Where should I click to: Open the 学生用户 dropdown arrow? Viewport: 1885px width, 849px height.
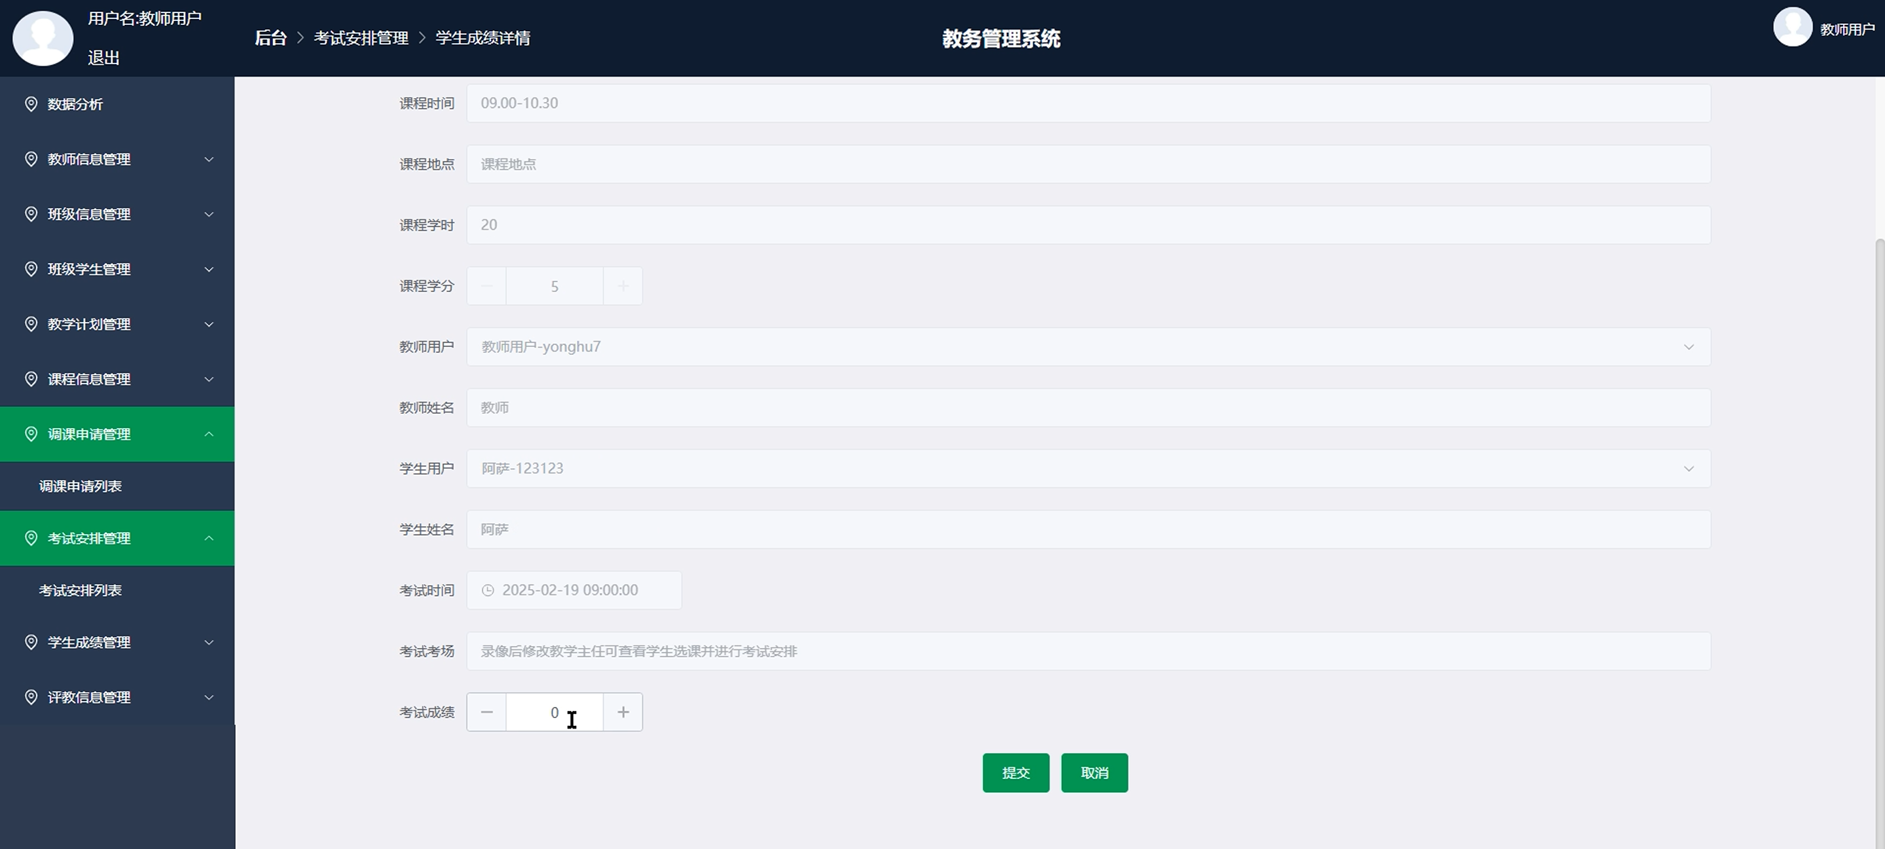tap(1689, 469)
